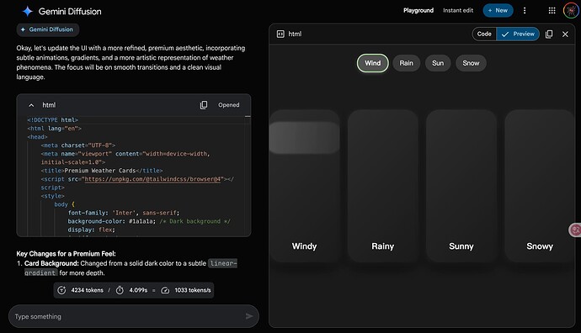The width and height of the screenshot is (581, 333).
Task: Click the Sunny weather card
Action: click(x=461, y=186)
